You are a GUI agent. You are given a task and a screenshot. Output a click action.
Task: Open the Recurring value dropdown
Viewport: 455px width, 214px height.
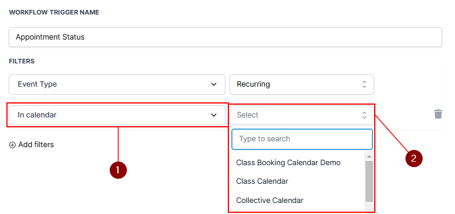pos(302,84)
